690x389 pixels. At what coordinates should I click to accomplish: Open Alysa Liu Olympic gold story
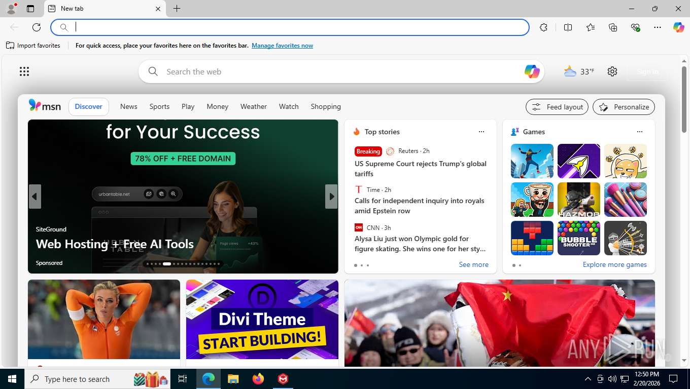point(420,244)
